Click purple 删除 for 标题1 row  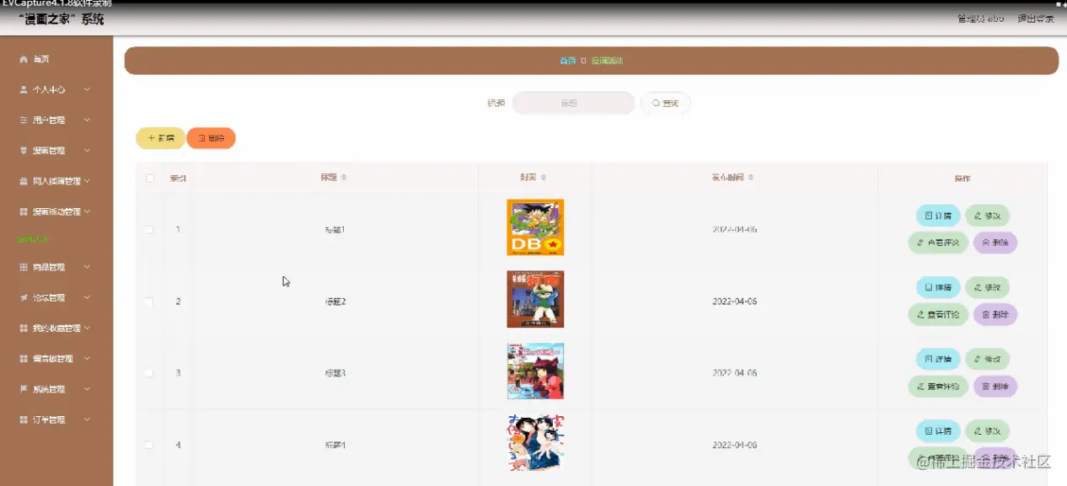pyautogui.click(x=995, y=243)
